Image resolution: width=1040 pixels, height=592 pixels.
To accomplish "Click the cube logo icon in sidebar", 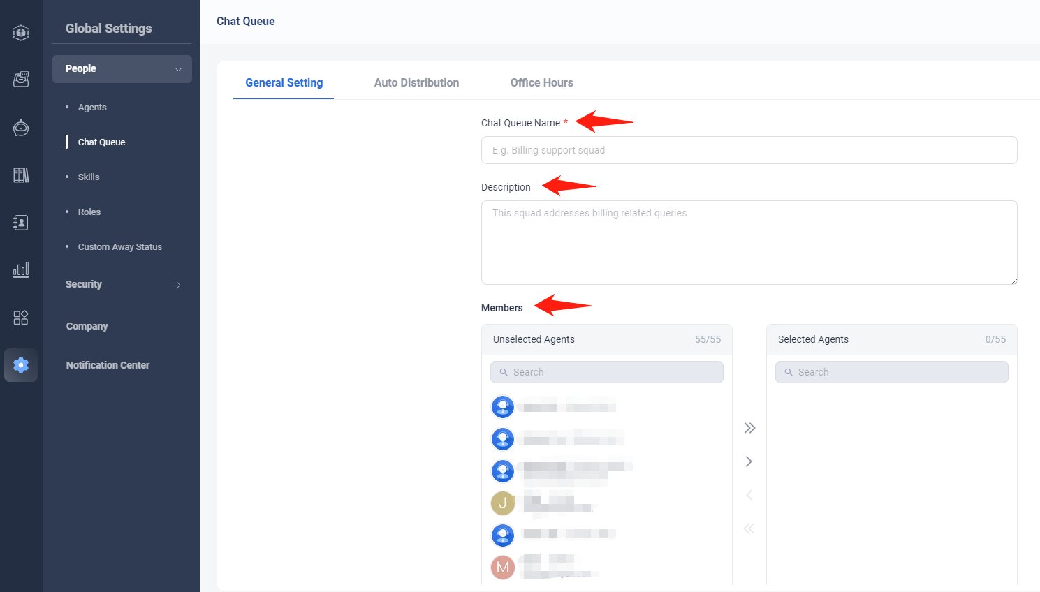I will [21, 32].
